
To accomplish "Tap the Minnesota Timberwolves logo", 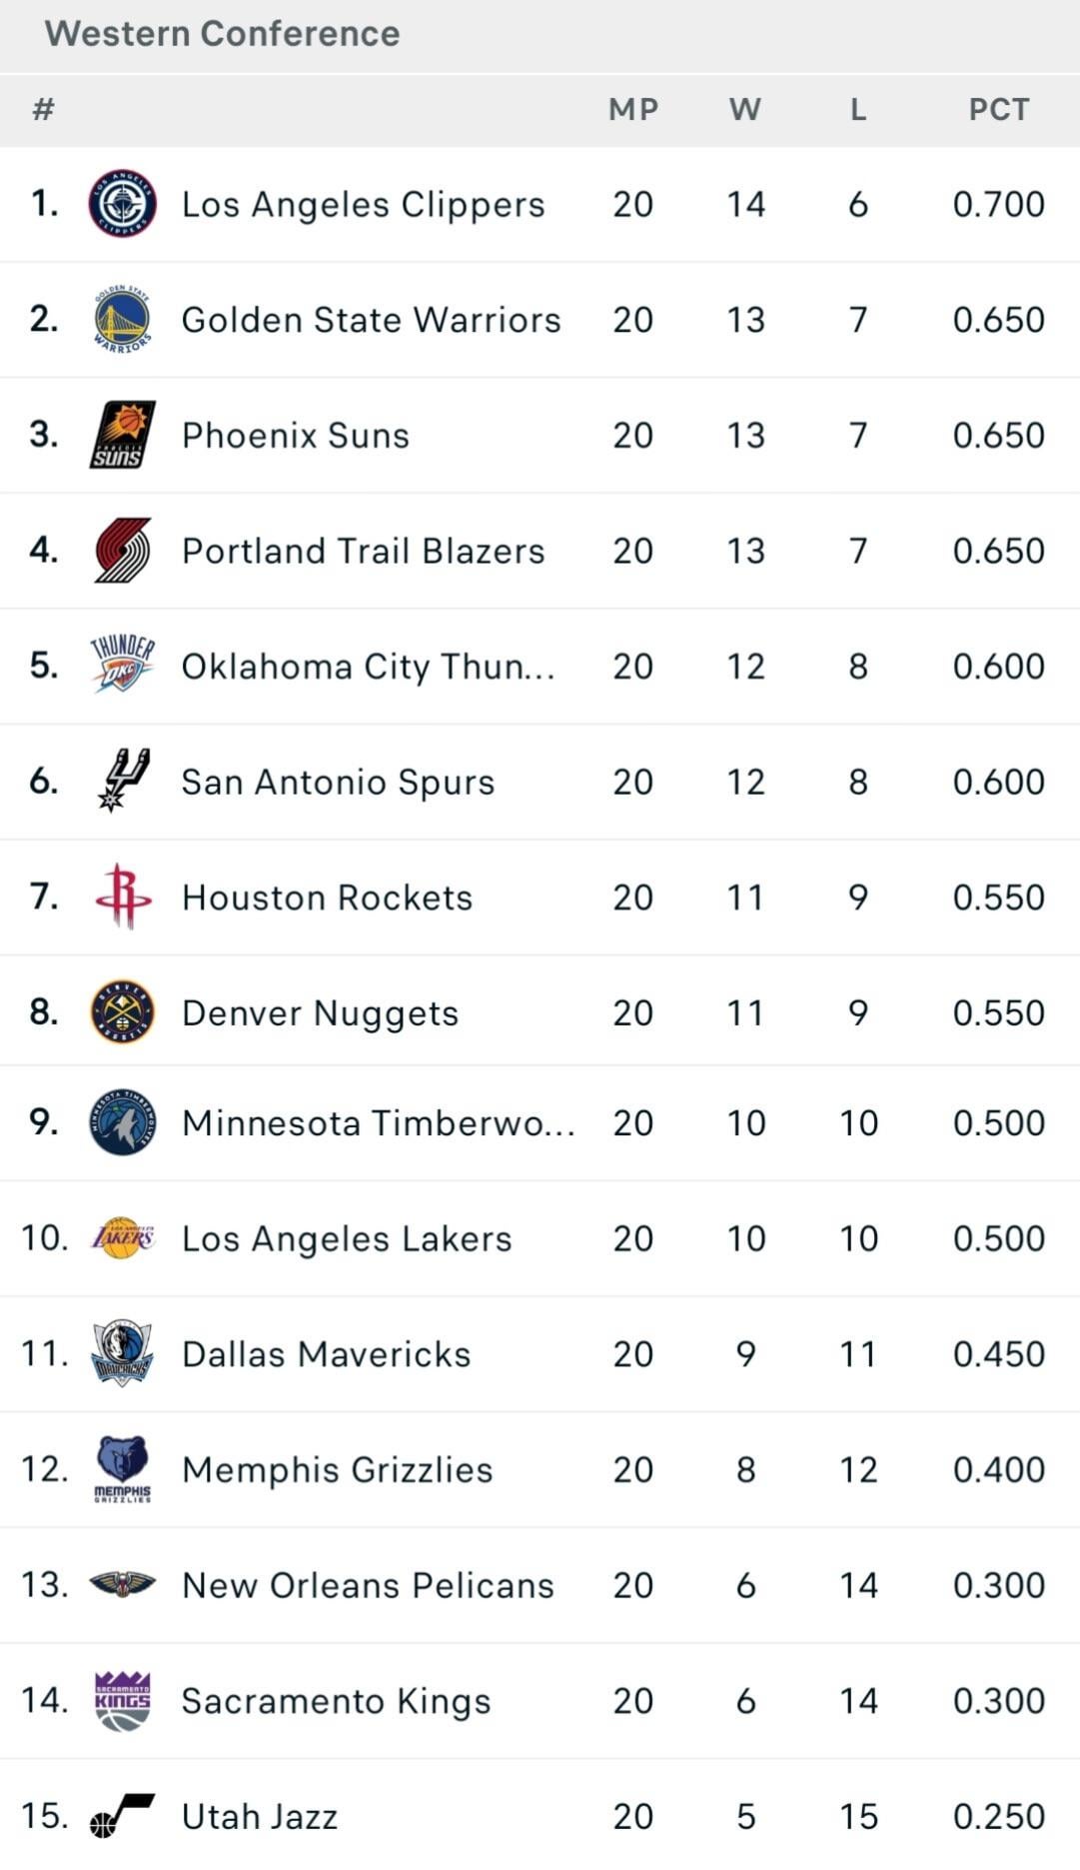I will pyautogui.click(x=122, y=1122).
